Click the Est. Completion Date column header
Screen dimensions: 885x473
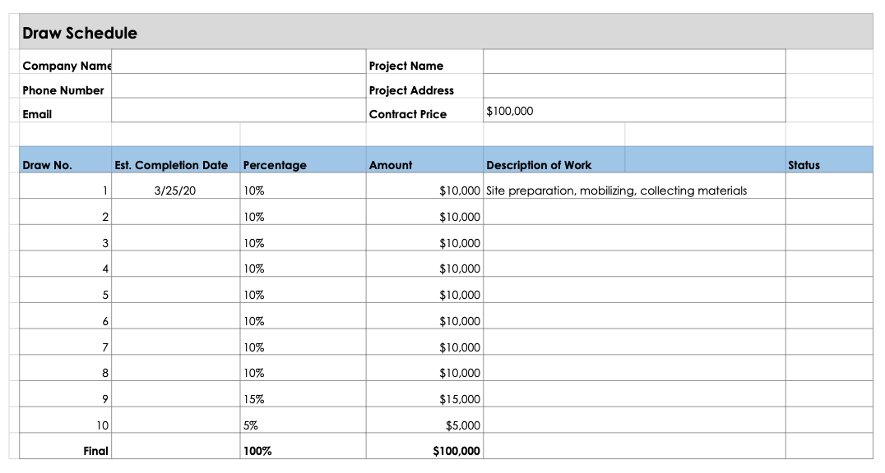(x=171, y=165)
